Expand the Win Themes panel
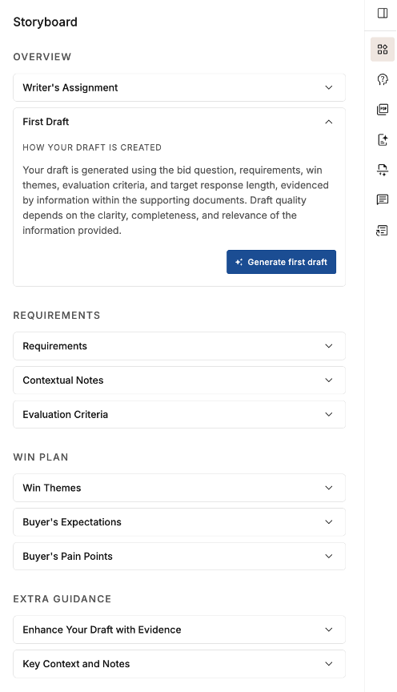This screenshot has height=692, width=397. tap(179, 488)
